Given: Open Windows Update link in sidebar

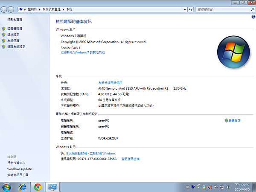Looking at the screenshot, I should (20, 169).
